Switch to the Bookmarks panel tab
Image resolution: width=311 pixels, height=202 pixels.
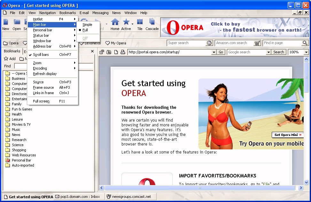coord(12,51)
